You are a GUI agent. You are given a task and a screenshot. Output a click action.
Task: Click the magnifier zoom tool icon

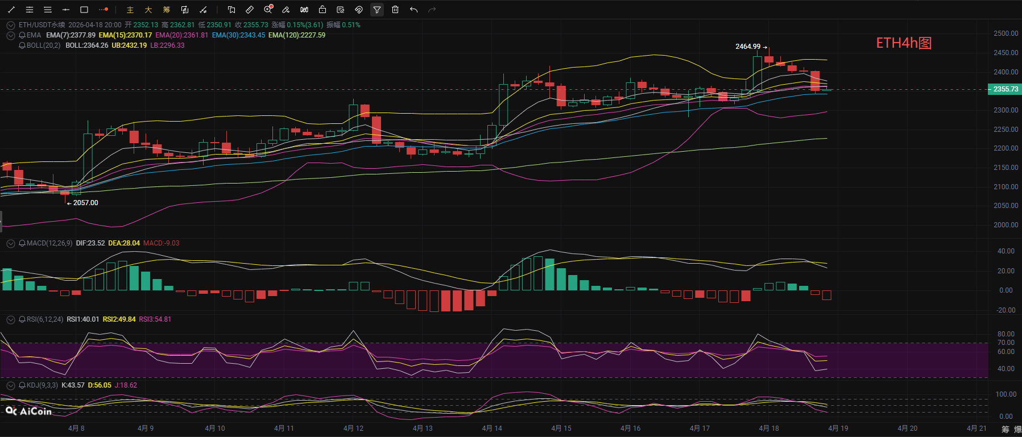(268, 10)
